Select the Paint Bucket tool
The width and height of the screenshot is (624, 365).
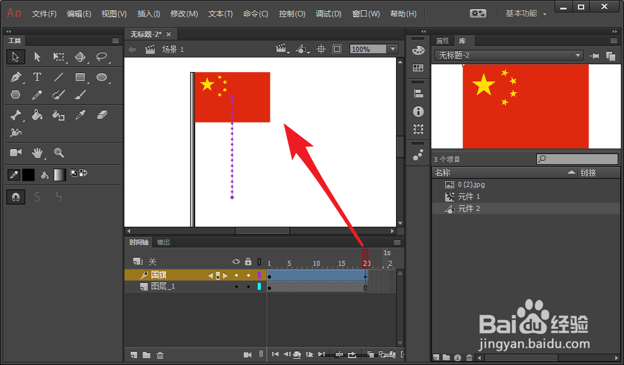(x=37, y=115)
